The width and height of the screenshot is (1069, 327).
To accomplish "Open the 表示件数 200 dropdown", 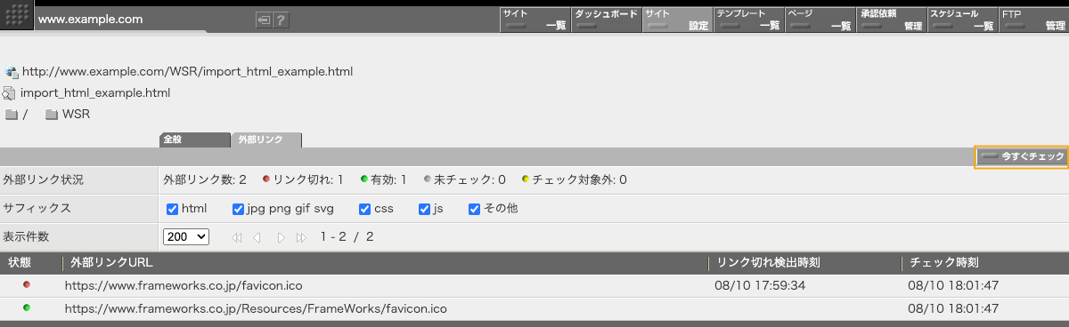I will point(186,237).
